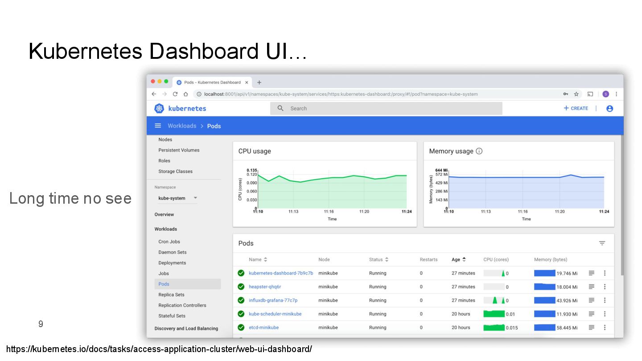Open actions menu for heapster-qhq6r pod
Image resolution: width=642 pixels, height=361 pixels.
[605, 287]
